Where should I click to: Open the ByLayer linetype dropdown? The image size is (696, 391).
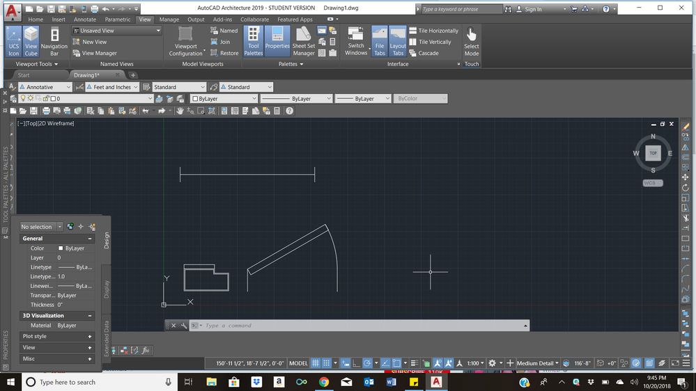[x=296, y=98]
